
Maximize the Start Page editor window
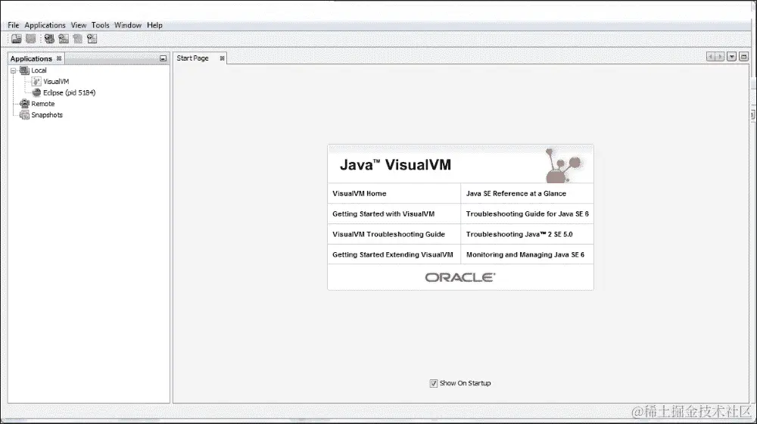point(743,57)
